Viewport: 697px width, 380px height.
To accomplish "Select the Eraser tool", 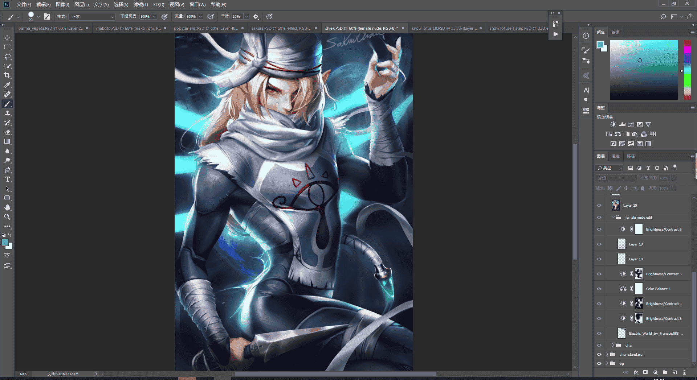I will point(7,132).
